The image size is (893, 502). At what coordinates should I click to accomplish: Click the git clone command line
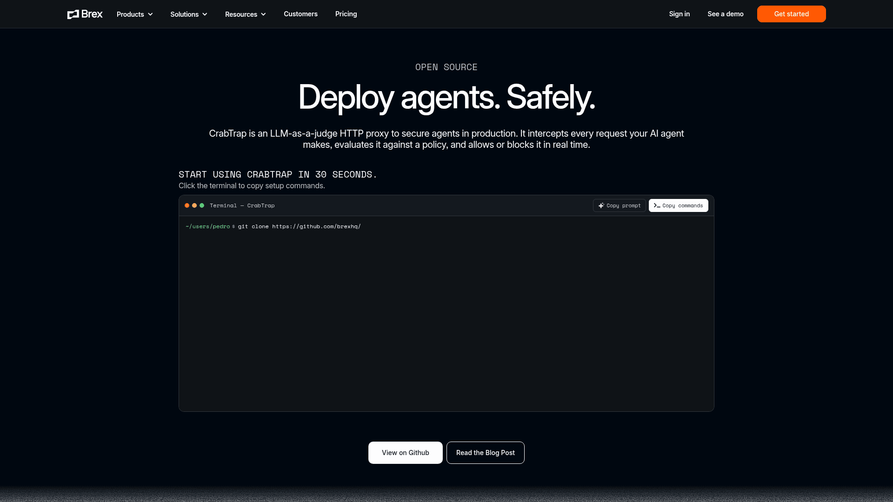(299, 226)
